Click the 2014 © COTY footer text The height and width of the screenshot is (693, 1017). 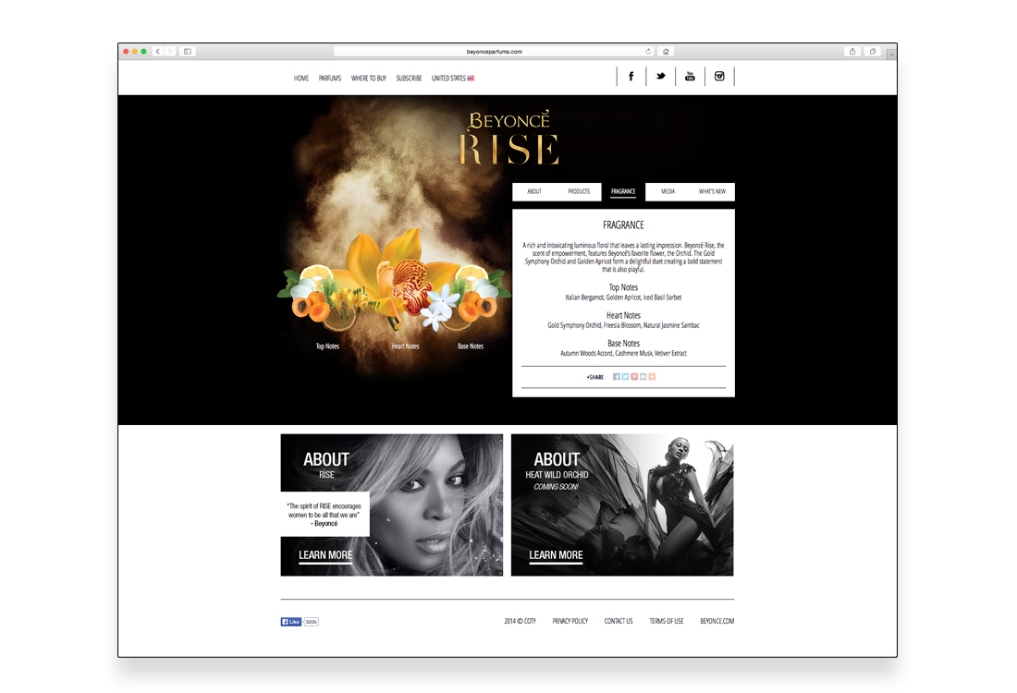click(521, 621)
